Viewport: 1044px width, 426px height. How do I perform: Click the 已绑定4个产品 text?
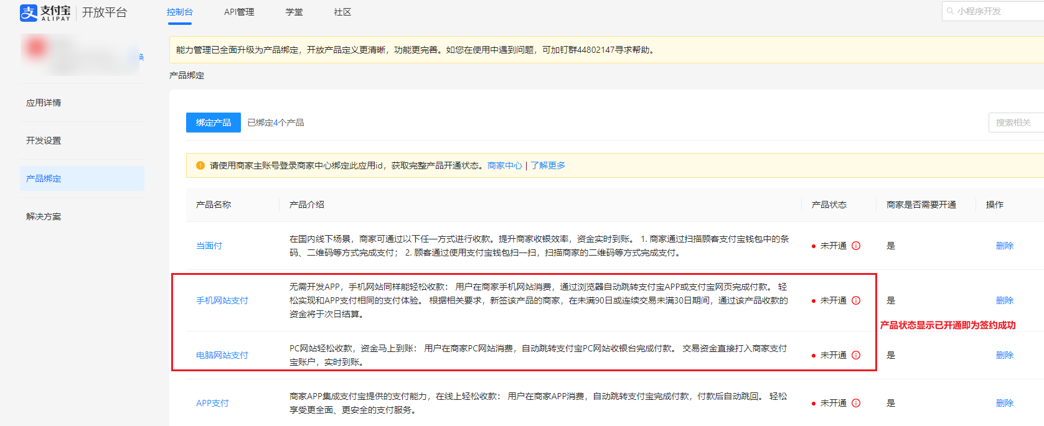pos(276,123)
